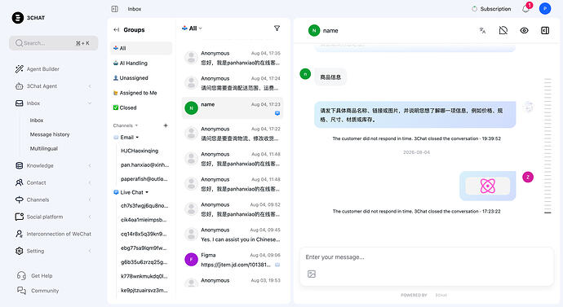Click the chat timeline scrollbar
563x307 pixels.
(547, 146)
